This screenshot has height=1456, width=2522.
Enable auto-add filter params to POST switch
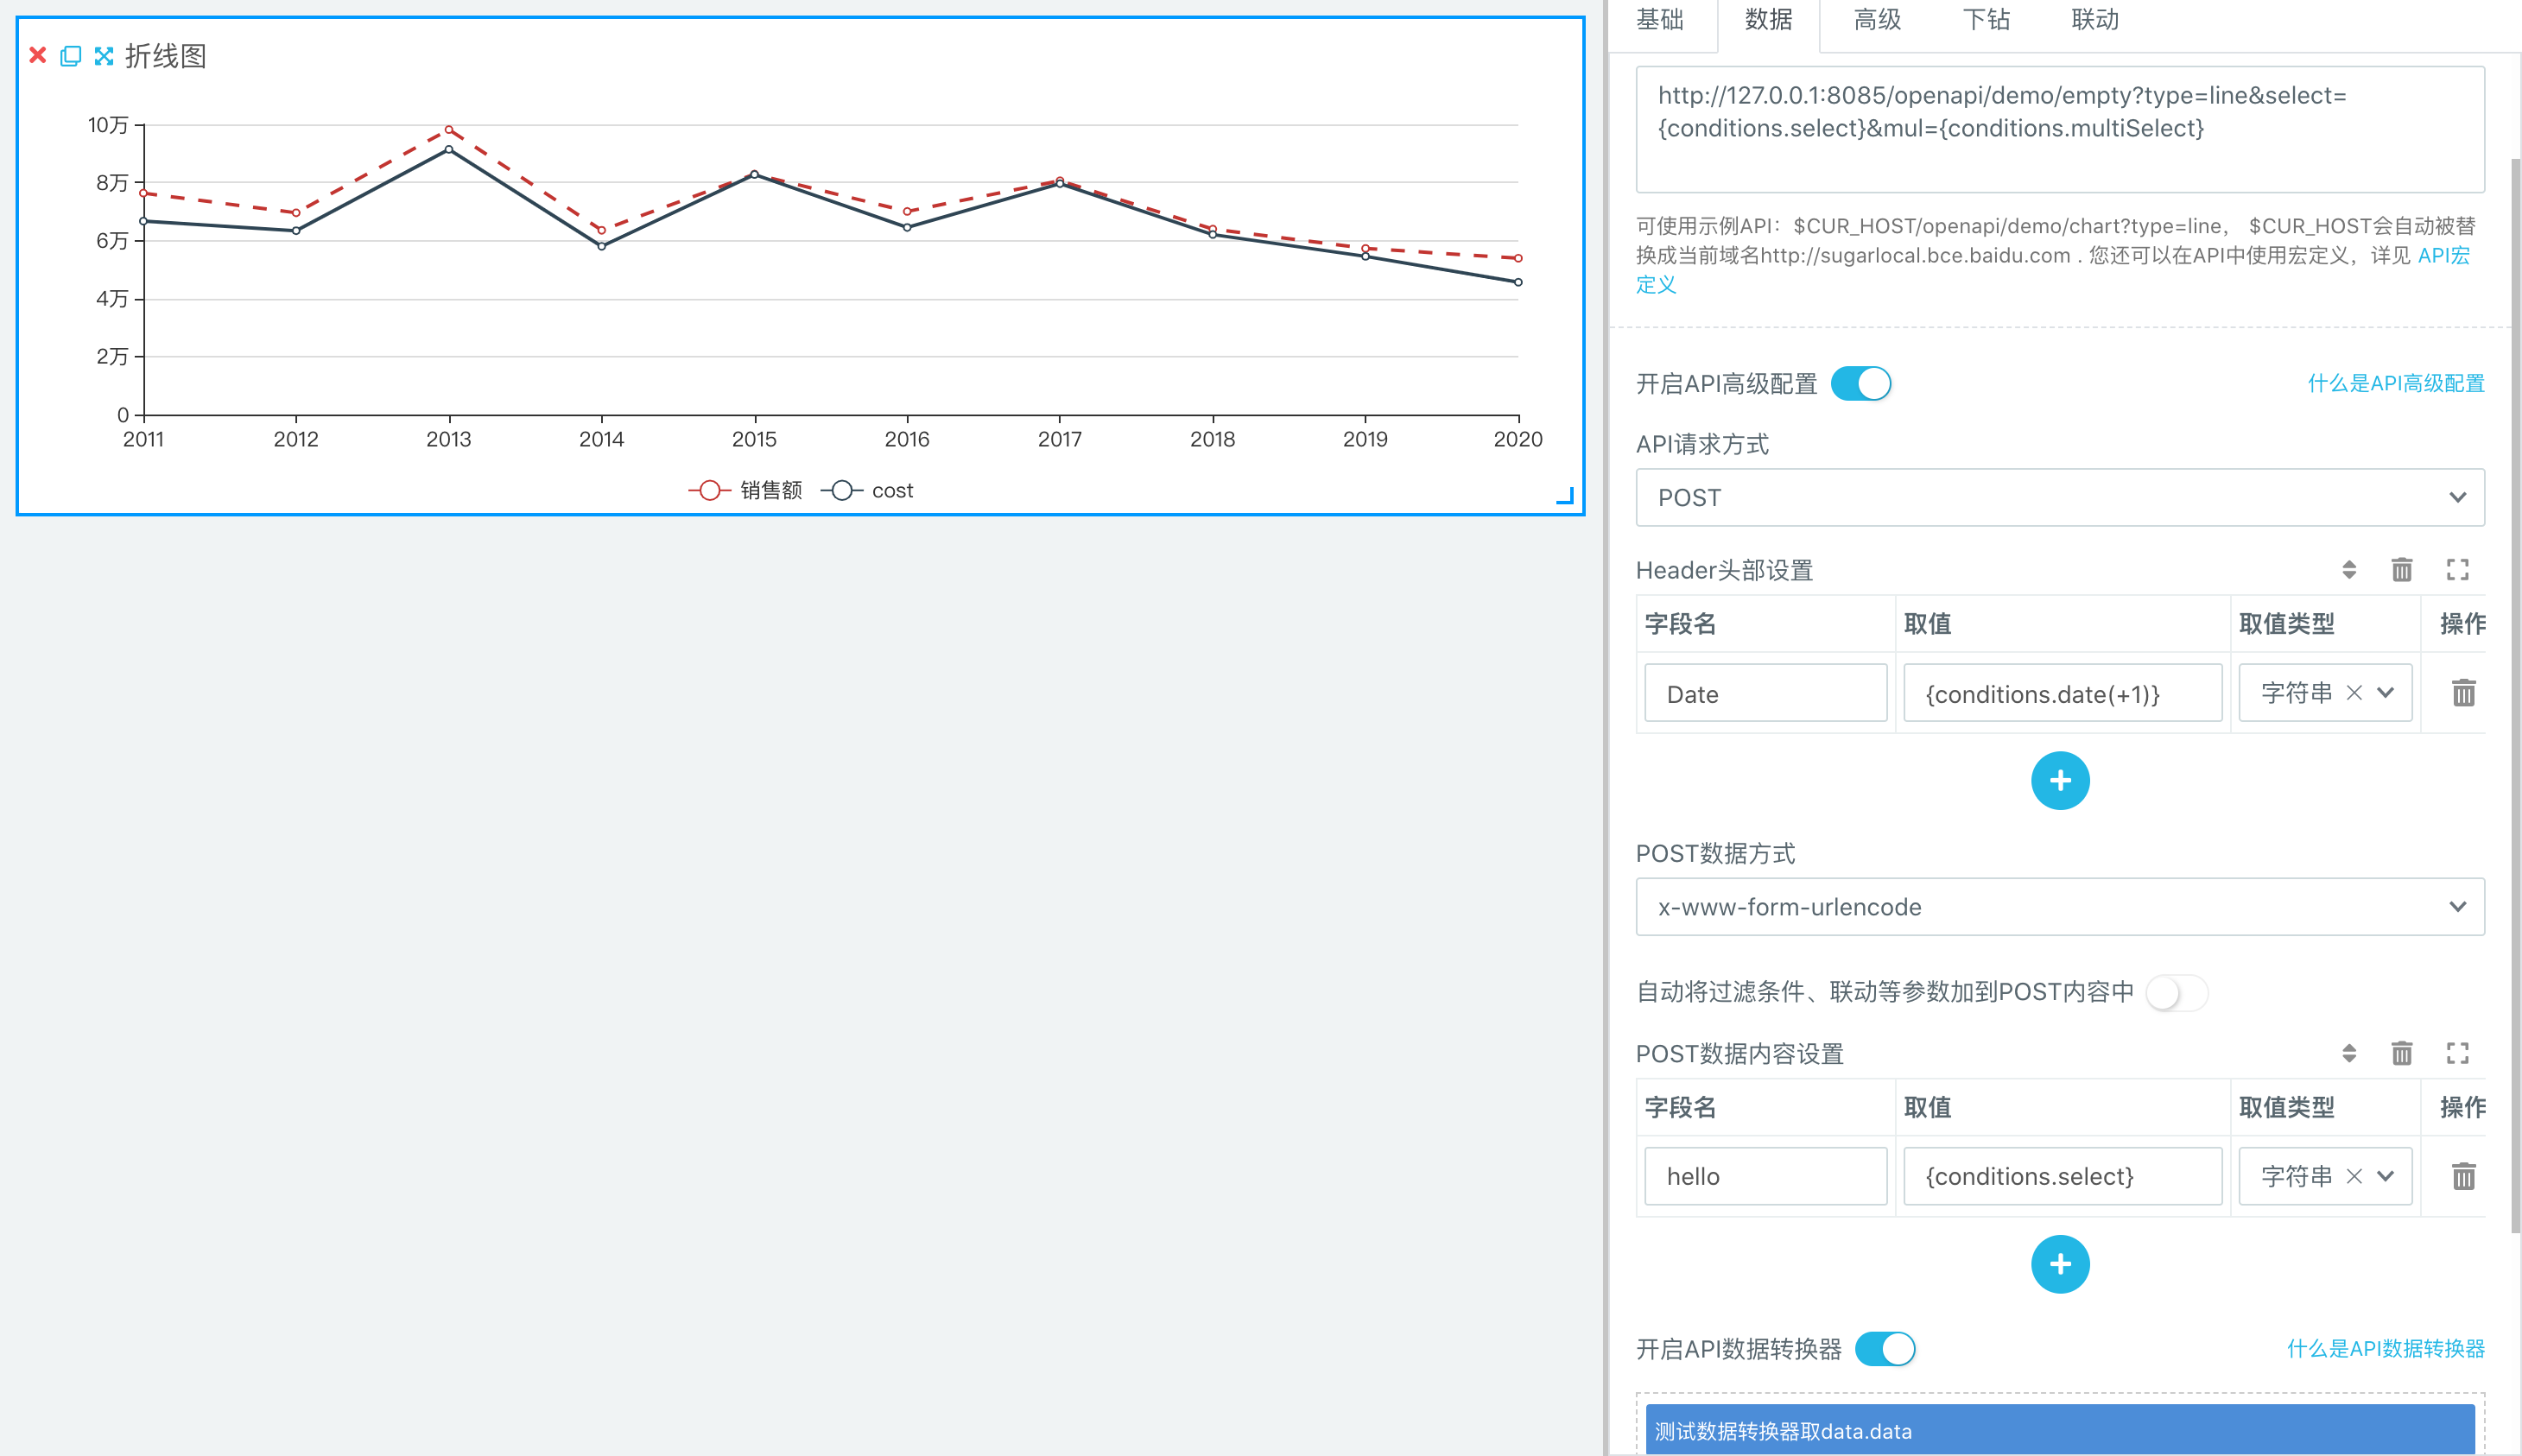click(x=2176, y=993)
